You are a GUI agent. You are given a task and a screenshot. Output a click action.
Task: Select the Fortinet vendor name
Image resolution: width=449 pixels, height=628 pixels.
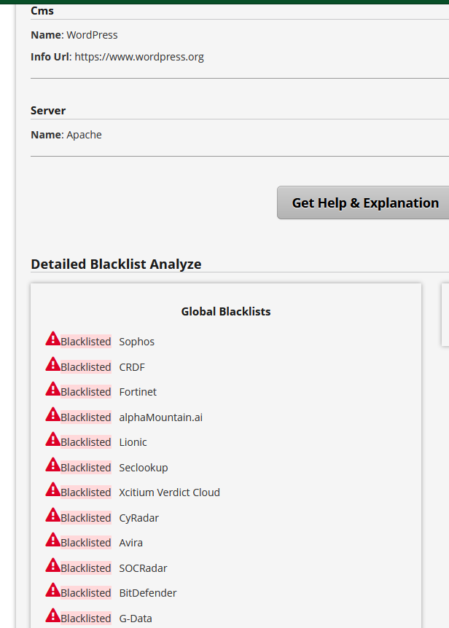pos(138,392)
